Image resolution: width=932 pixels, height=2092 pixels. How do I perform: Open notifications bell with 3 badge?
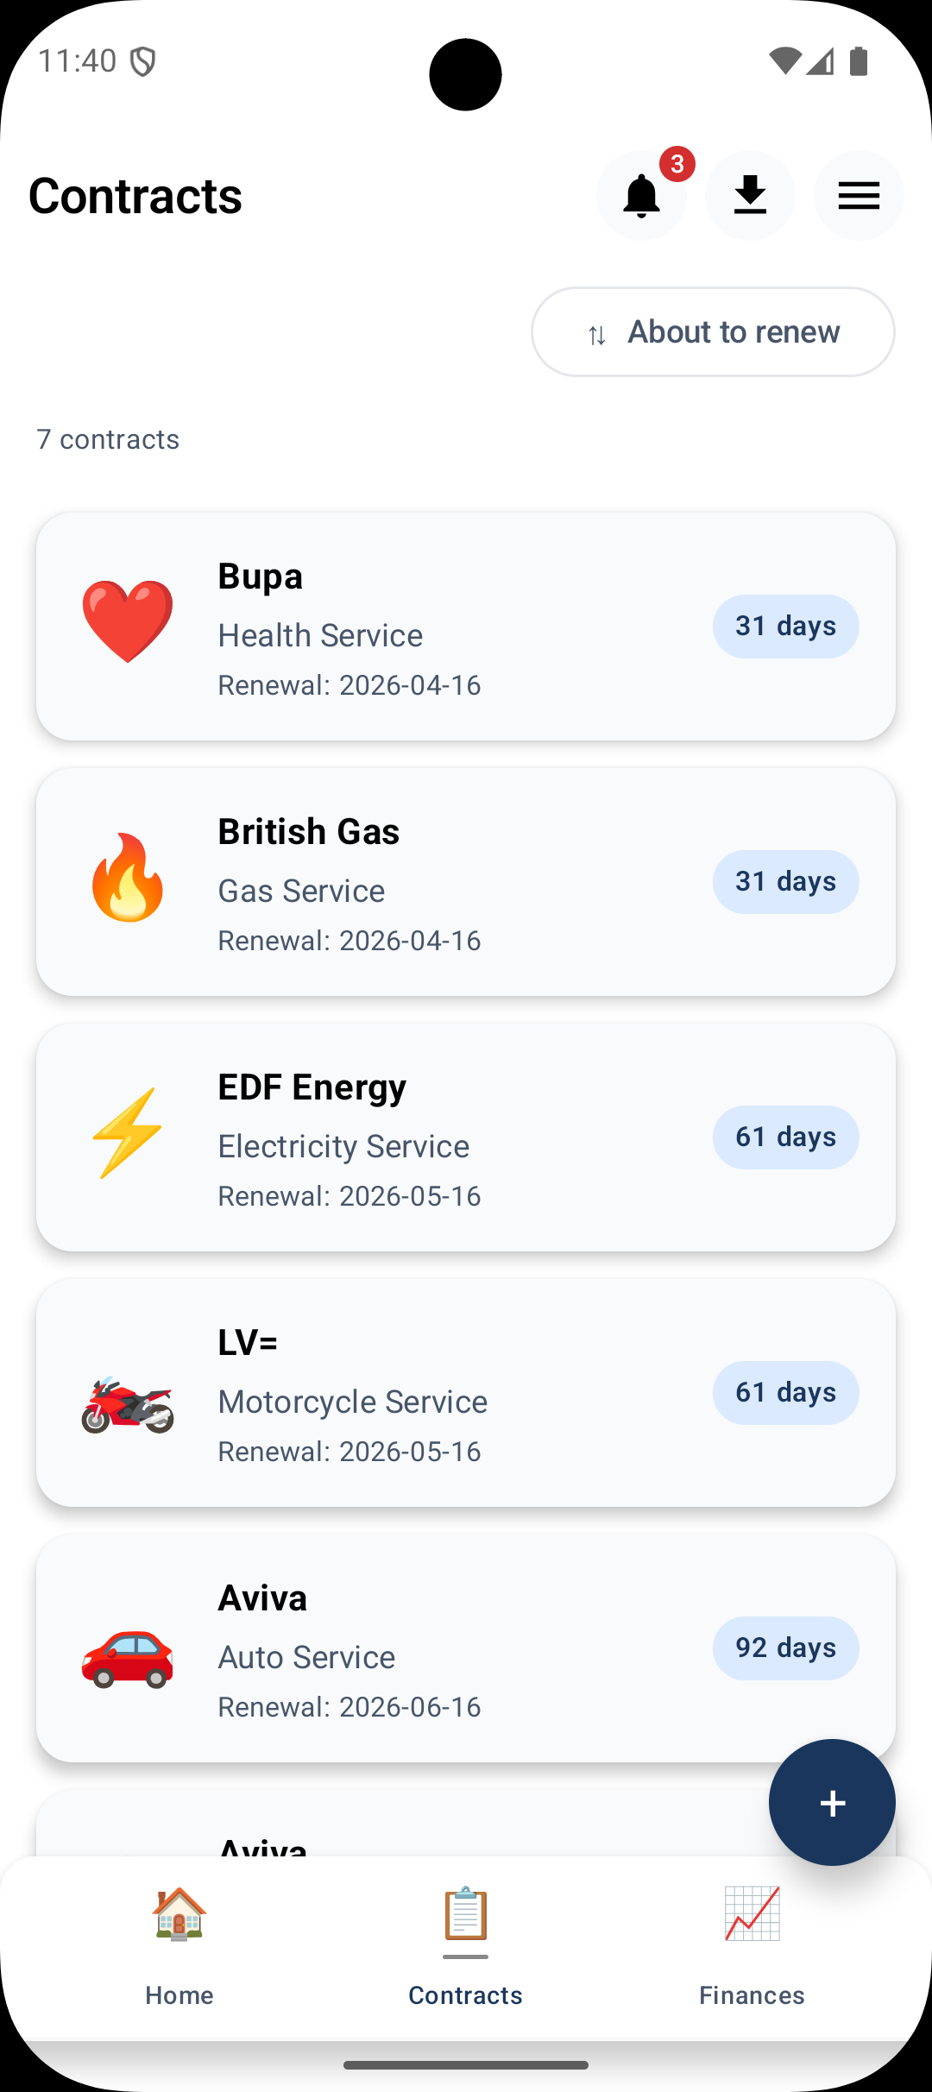coord(641,196)
